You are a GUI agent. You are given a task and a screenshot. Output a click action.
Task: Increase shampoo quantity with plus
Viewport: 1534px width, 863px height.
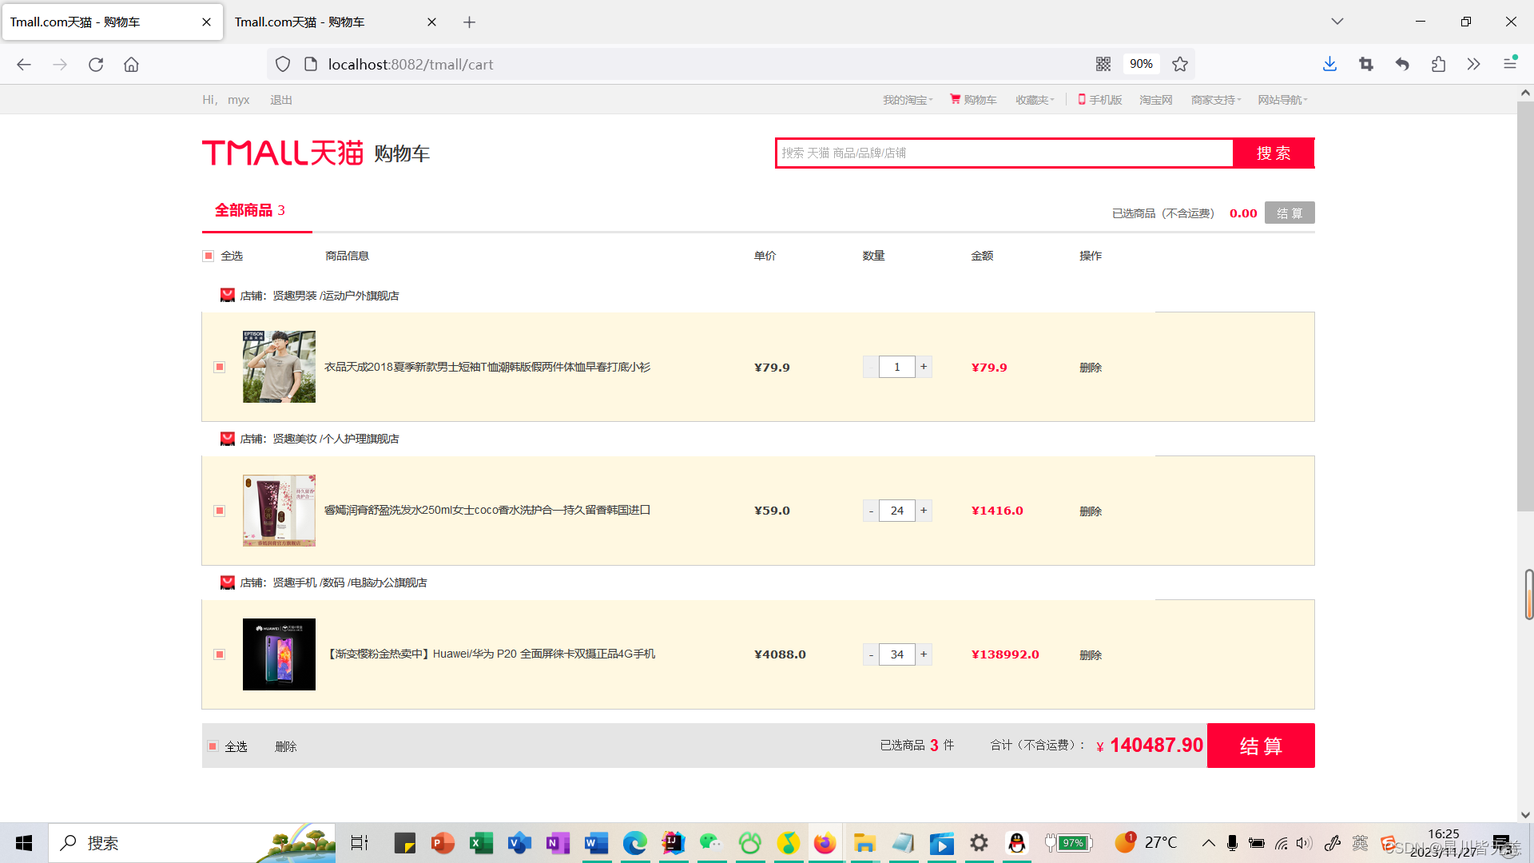924,511
